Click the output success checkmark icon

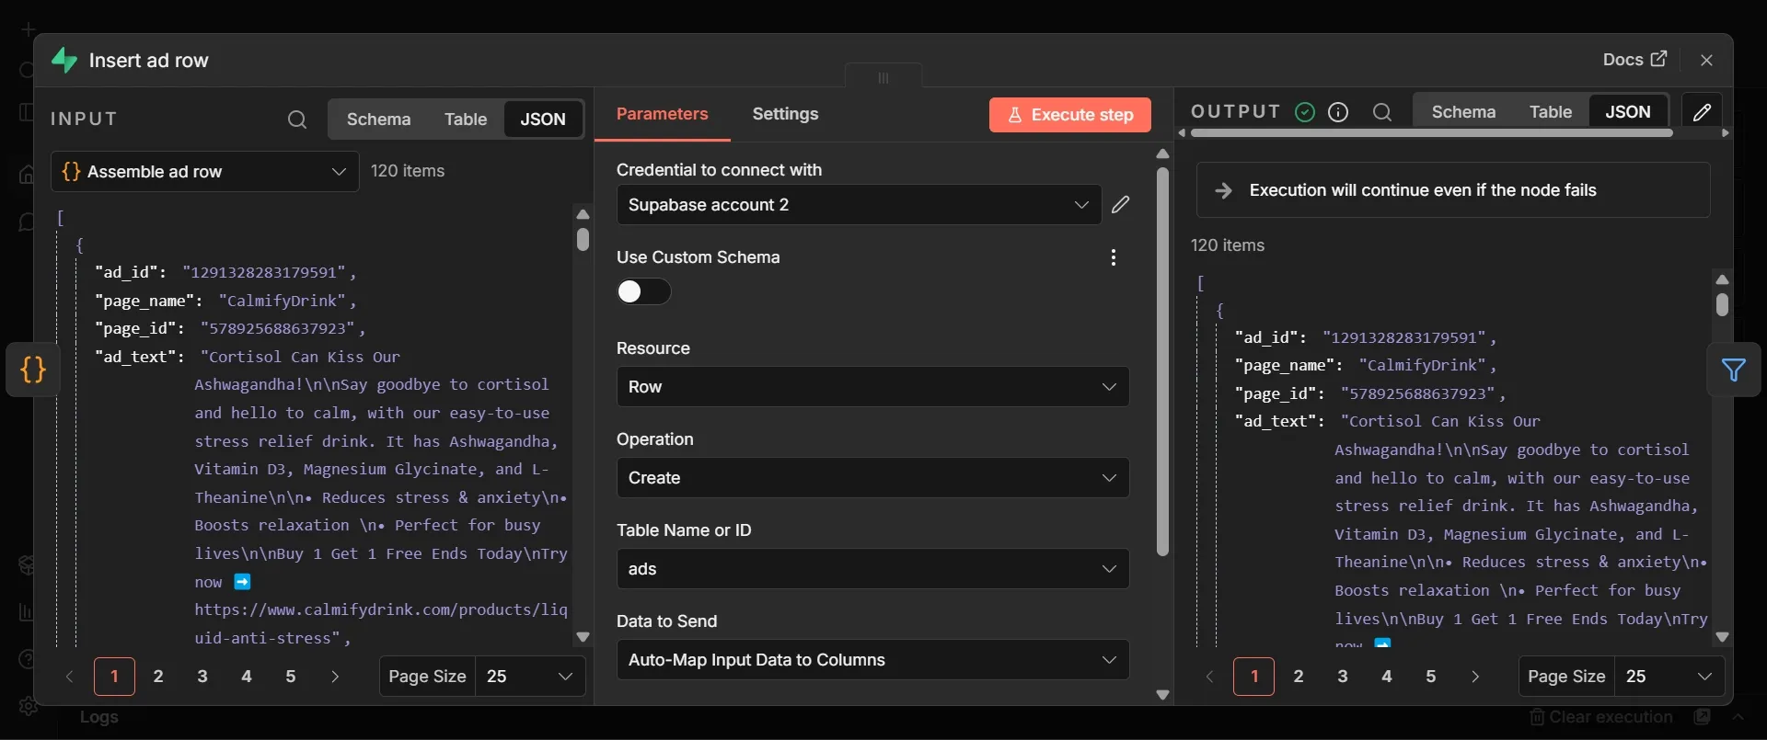click(1305, 112)
